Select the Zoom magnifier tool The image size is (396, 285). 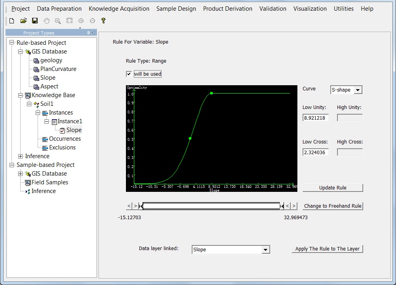pos(58,21)
